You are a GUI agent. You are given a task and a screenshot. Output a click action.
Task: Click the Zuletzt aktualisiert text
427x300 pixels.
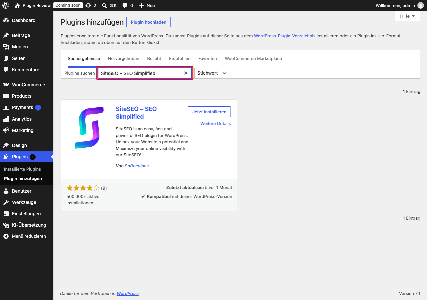(x=199, y=187)
